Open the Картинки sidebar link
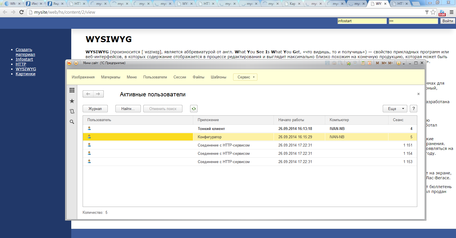Screen dimensions: 456x238 coord(25,74)
